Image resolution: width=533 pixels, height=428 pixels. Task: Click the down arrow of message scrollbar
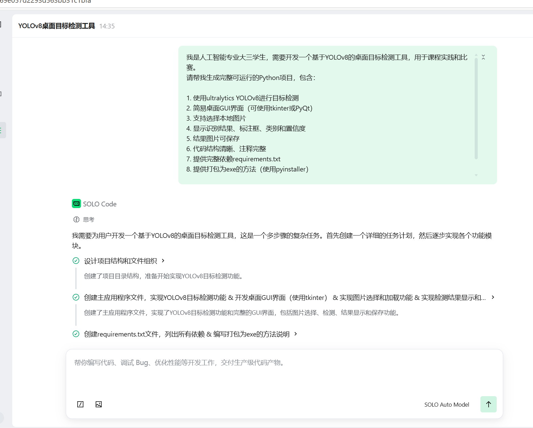click(x=476, y=175)
